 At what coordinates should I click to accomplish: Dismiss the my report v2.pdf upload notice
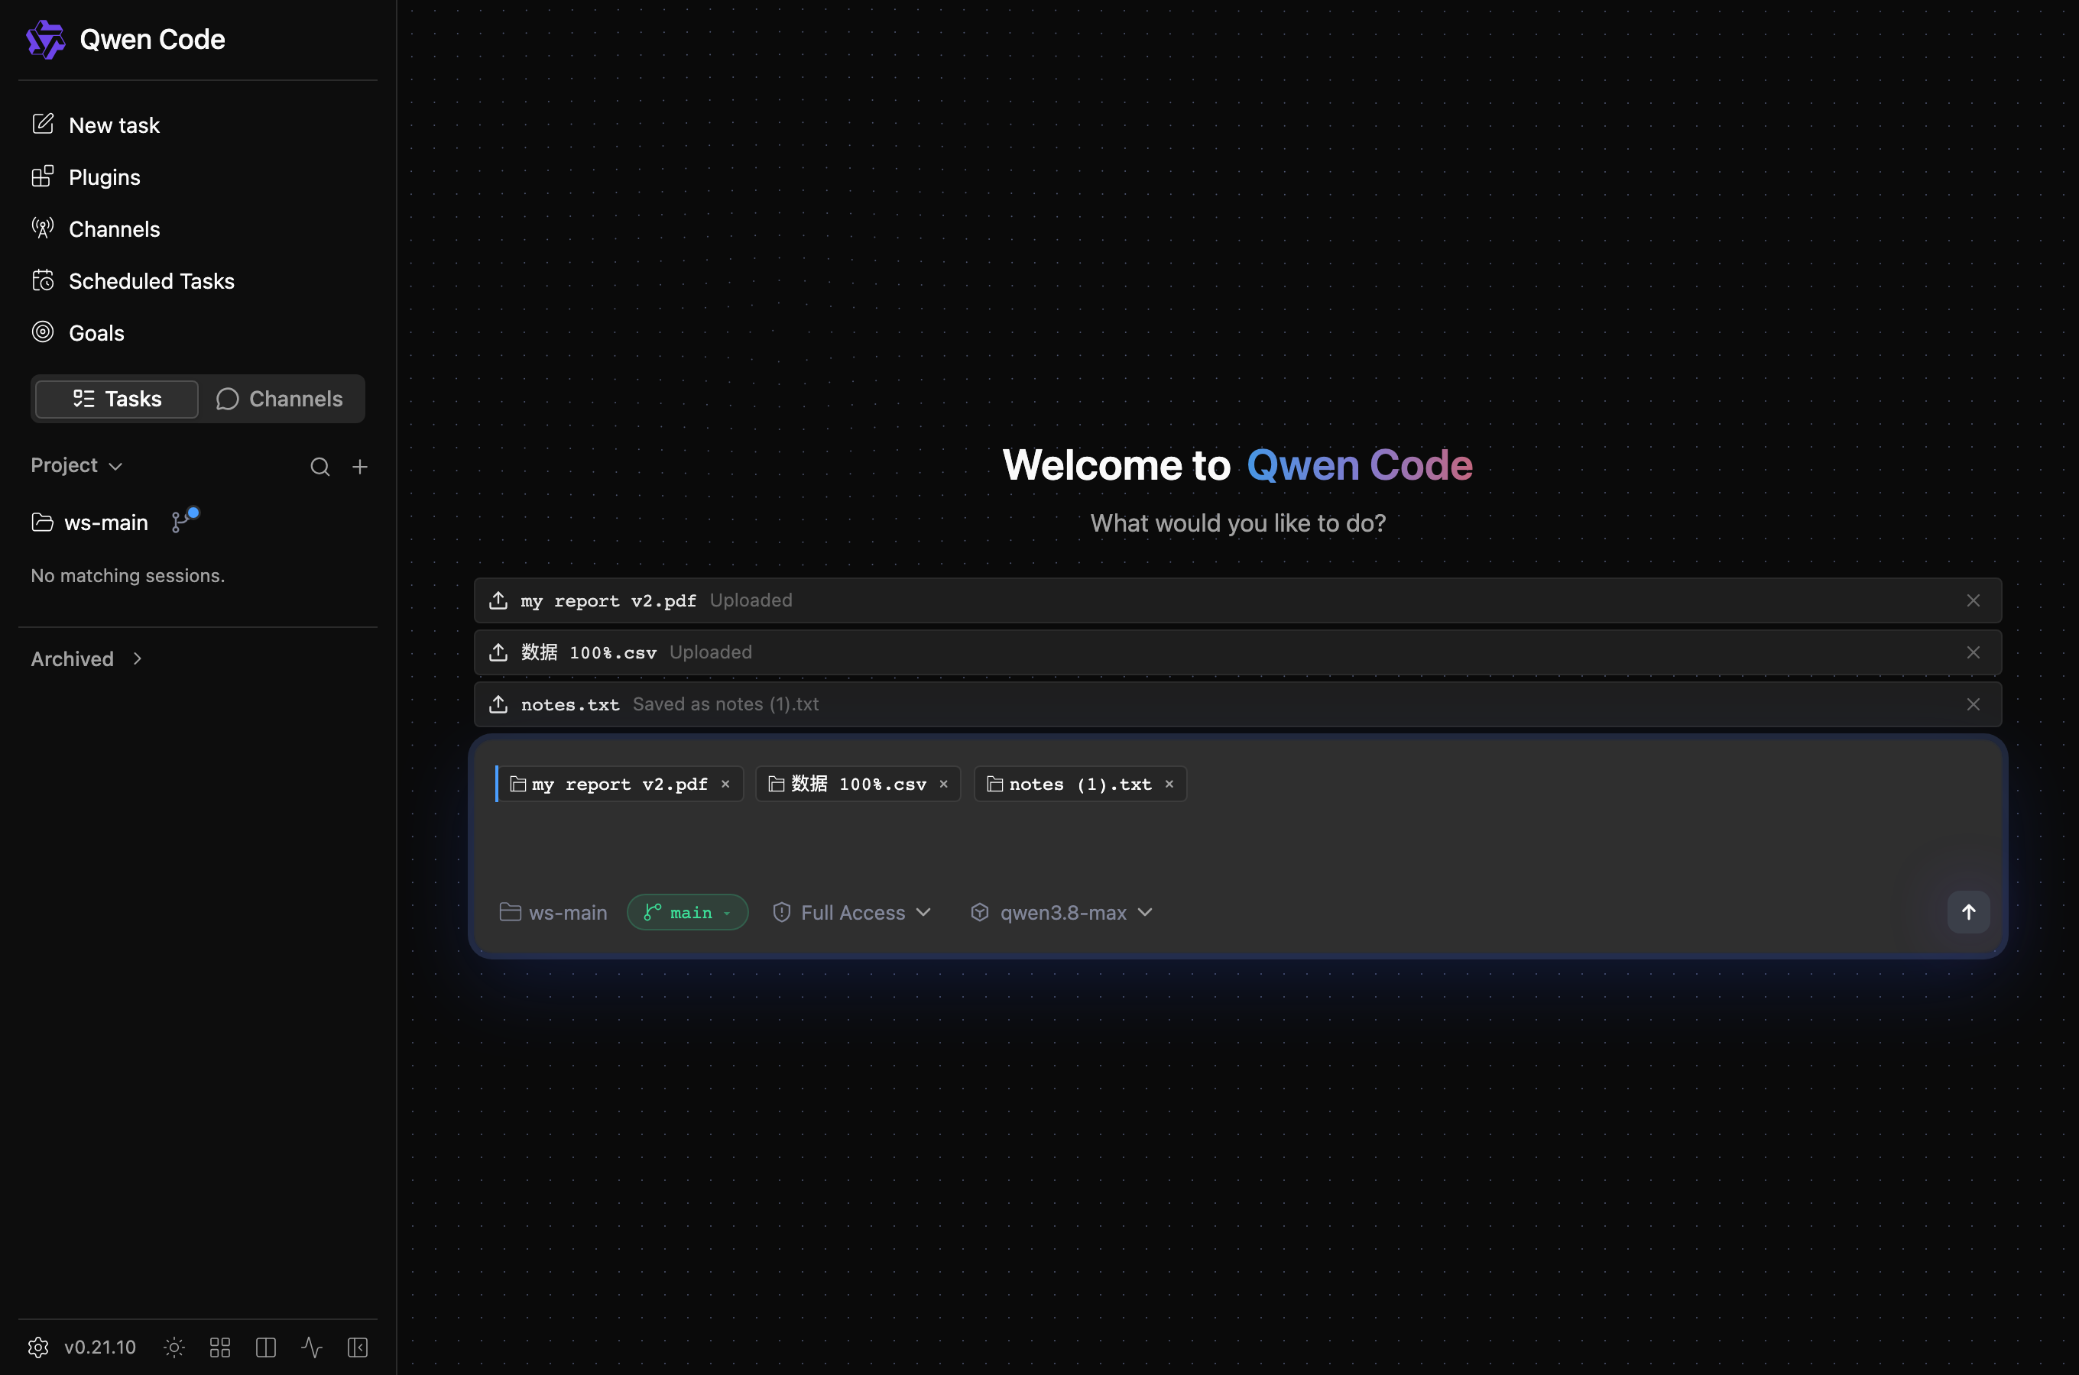coord(1973,600)
